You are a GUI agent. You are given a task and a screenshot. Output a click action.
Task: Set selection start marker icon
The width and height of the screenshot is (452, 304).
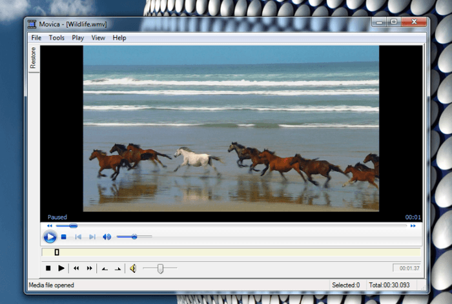click(x=105, y=269)
